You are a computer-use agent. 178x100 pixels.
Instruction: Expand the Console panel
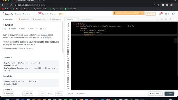[x=70, y=94]
